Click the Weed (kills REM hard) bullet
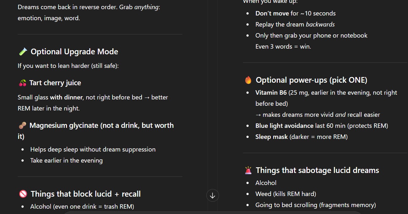This screenshot has width=408, height=214. (x=286, y=194)
